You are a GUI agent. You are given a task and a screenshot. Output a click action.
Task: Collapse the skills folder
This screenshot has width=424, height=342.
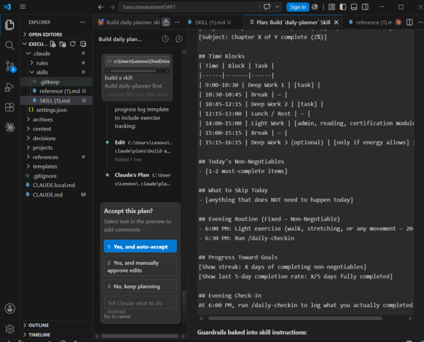coord(42,72)
